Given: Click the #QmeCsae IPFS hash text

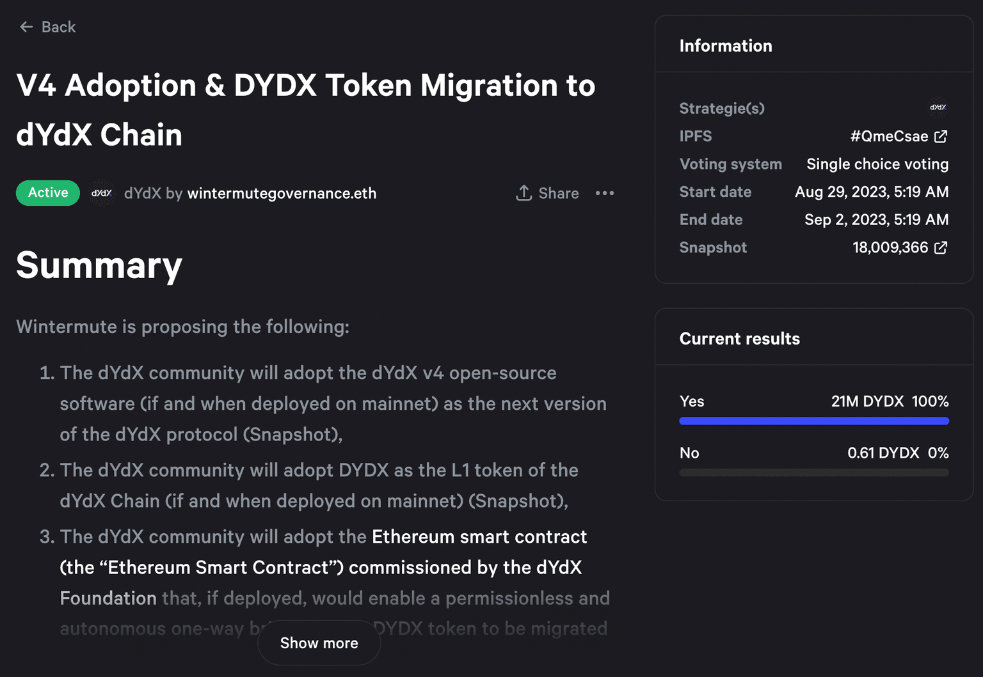Looking at the screenshot, I should (889, 136).
